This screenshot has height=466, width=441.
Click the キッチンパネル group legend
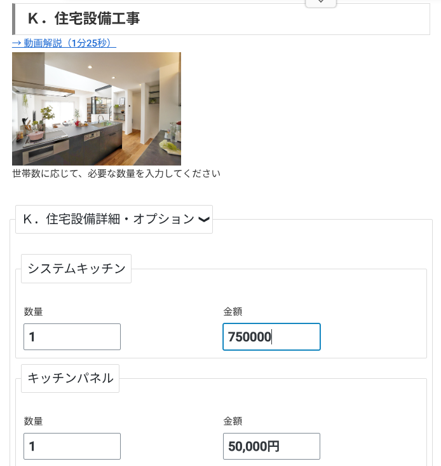[x=70, y=378]
